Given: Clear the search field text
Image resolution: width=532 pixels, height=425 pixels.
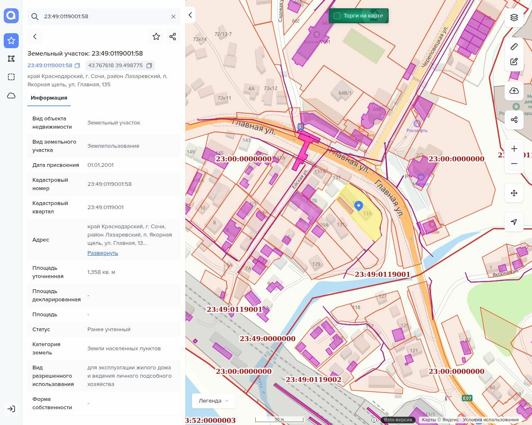Looking at the screenshot, I should coord(173,17).
